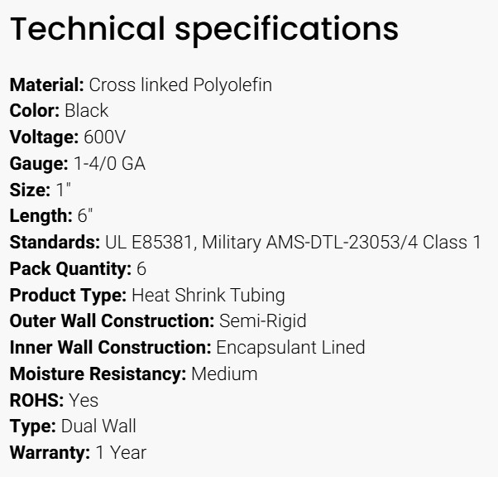Image resolution: width=498 pixels, height=477 pixels.
Task: Click the 1 Year warranty value
Action: [x=120, y=453]
